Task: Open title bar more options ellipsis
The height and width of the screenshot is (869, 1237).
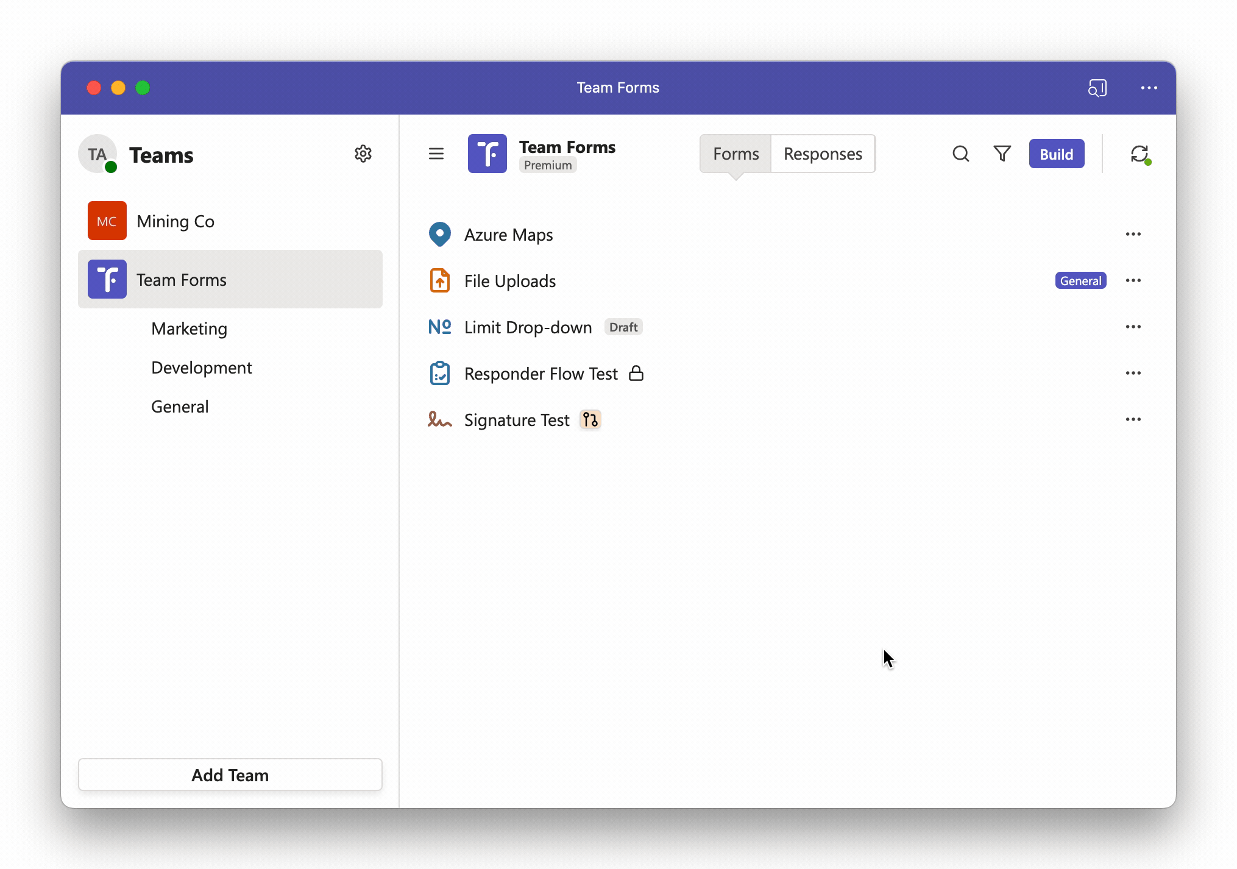Action: pos(1149,88)
